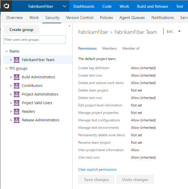Change the Create test runs permission value
The width and height of the screenshot is (188, 189).
point(143,75)
